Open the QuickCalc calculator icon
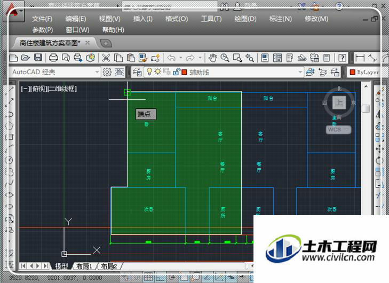The width and height of the screenshot is (389, 283). [x=327, y=58]
